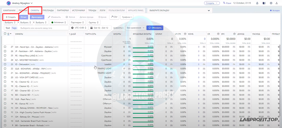Select the checkbox for the ID - Deluxeskin row

tap(5, 64)
